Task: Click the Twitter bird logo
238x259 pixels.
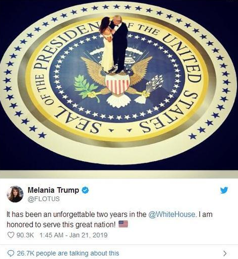Action: 224,190
